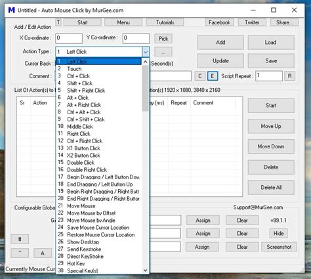The width and height of the screenshot is (311, 279).
Task: Click the E button next to Comment field
Action: coord(212,76)
